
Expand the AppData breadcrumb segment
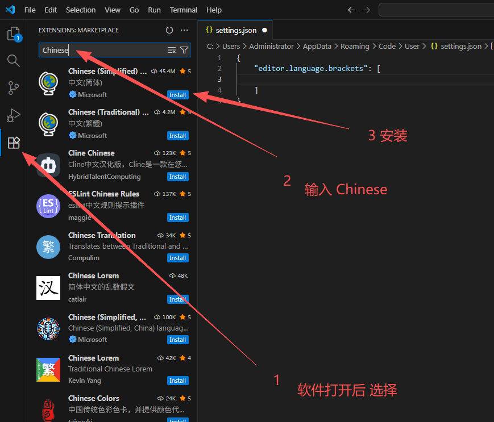tap(317, 46)
